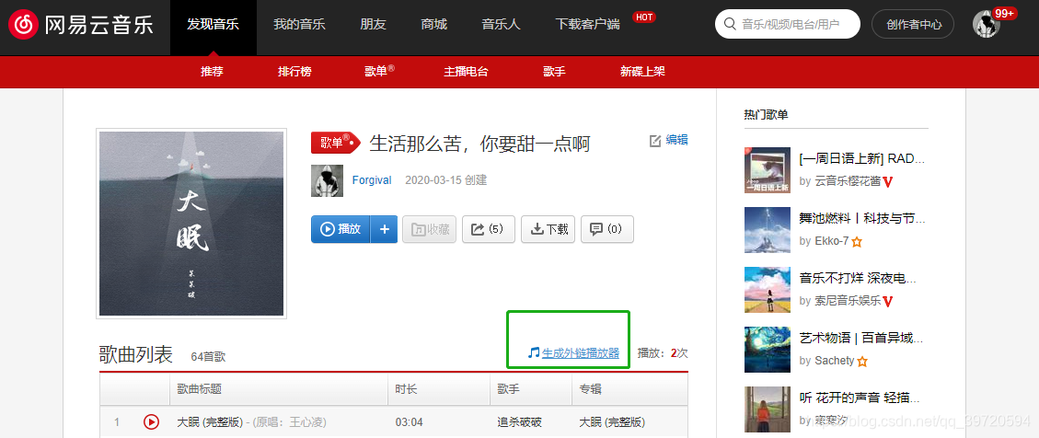Open comments button showing (0)

pos(607,229)
